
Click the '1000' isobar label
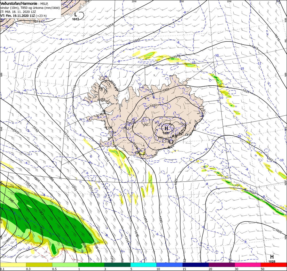[x=41, y=231]
